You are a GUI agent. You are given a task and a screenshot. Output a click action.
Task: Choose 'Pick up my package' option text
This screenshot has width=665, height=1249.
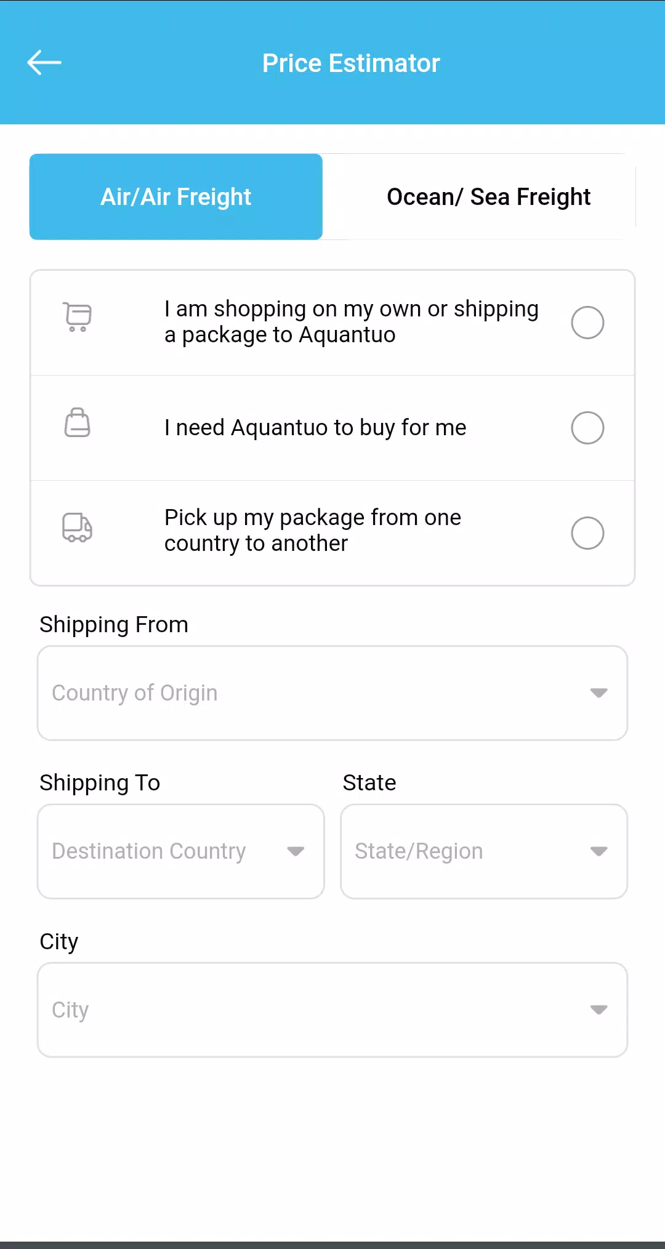click(x=313, y=531)
